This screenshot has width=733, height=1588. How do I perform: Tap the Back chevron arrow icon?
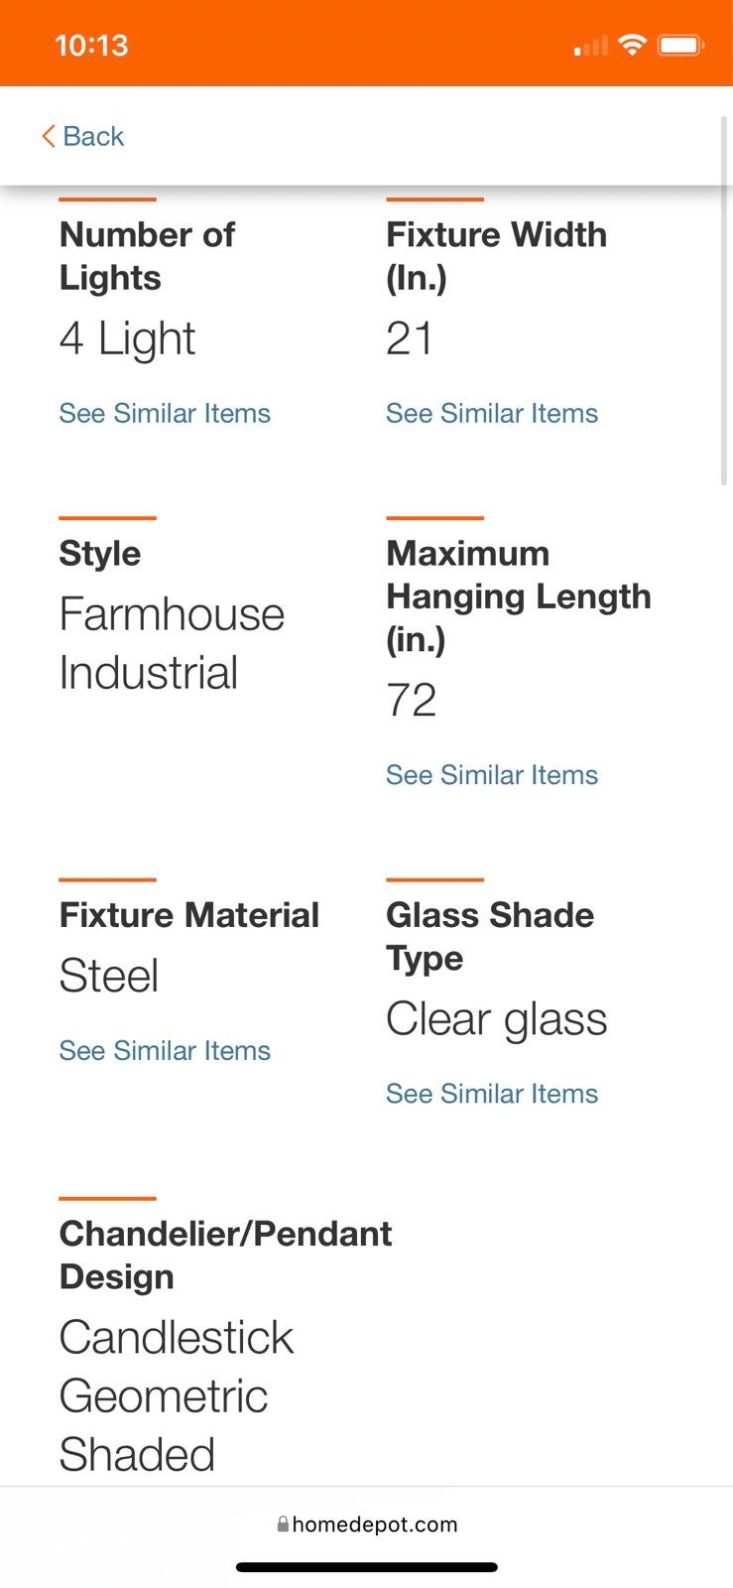tap(48, 136)
